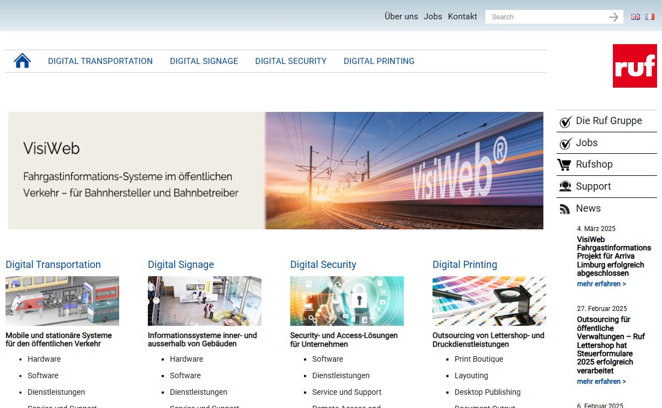Go to the home page via house icon

(22, 61)
